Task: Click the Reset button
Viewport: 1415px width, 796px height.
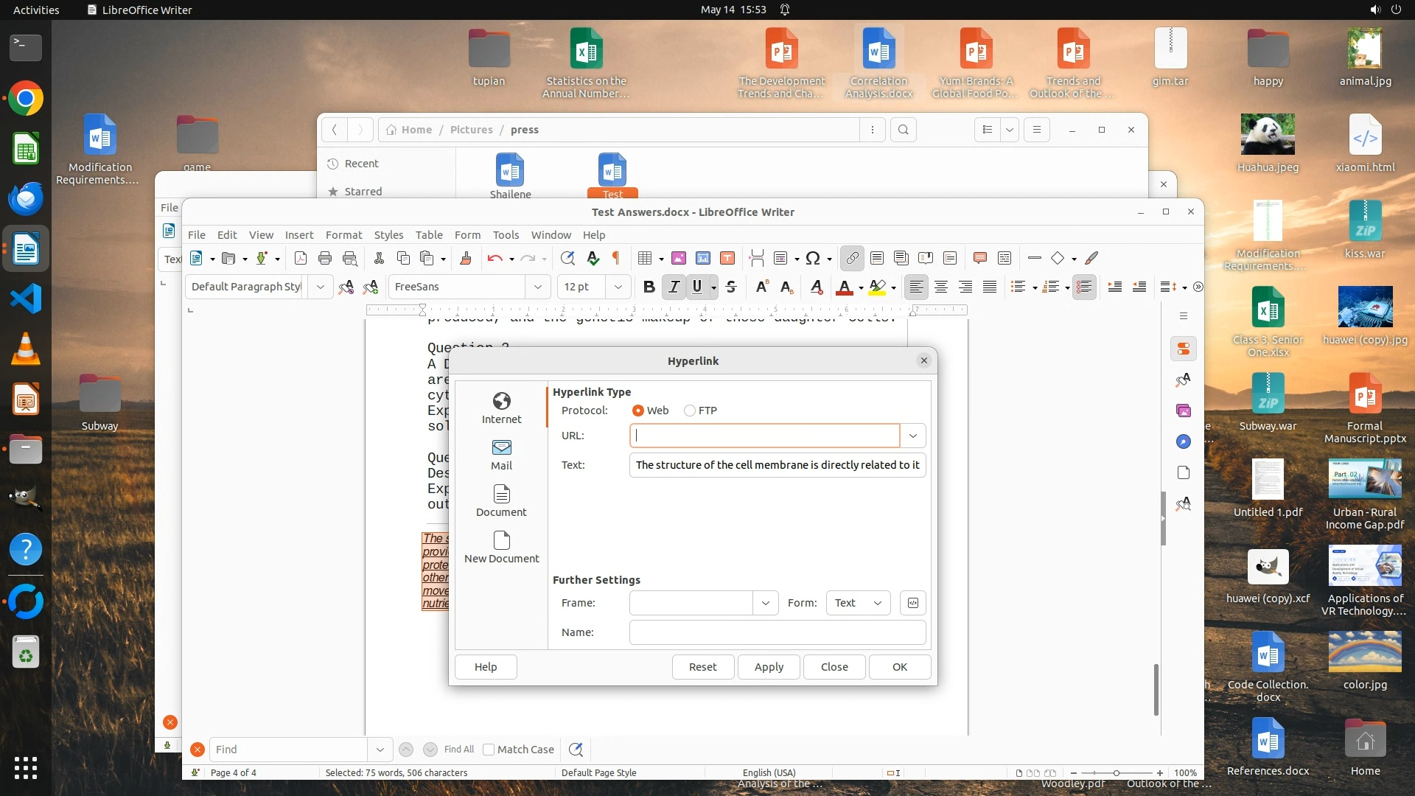Action: coord(702,667)
